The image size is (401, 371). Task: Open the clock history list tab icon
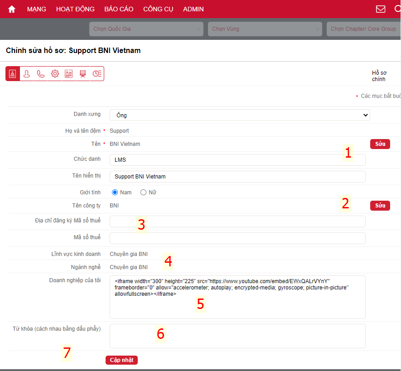coord(97,74)
